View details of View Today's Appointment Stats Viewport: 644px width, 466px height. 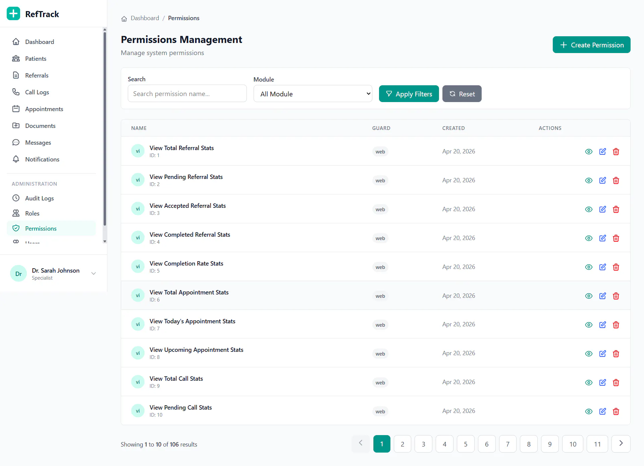click(589, 325)
